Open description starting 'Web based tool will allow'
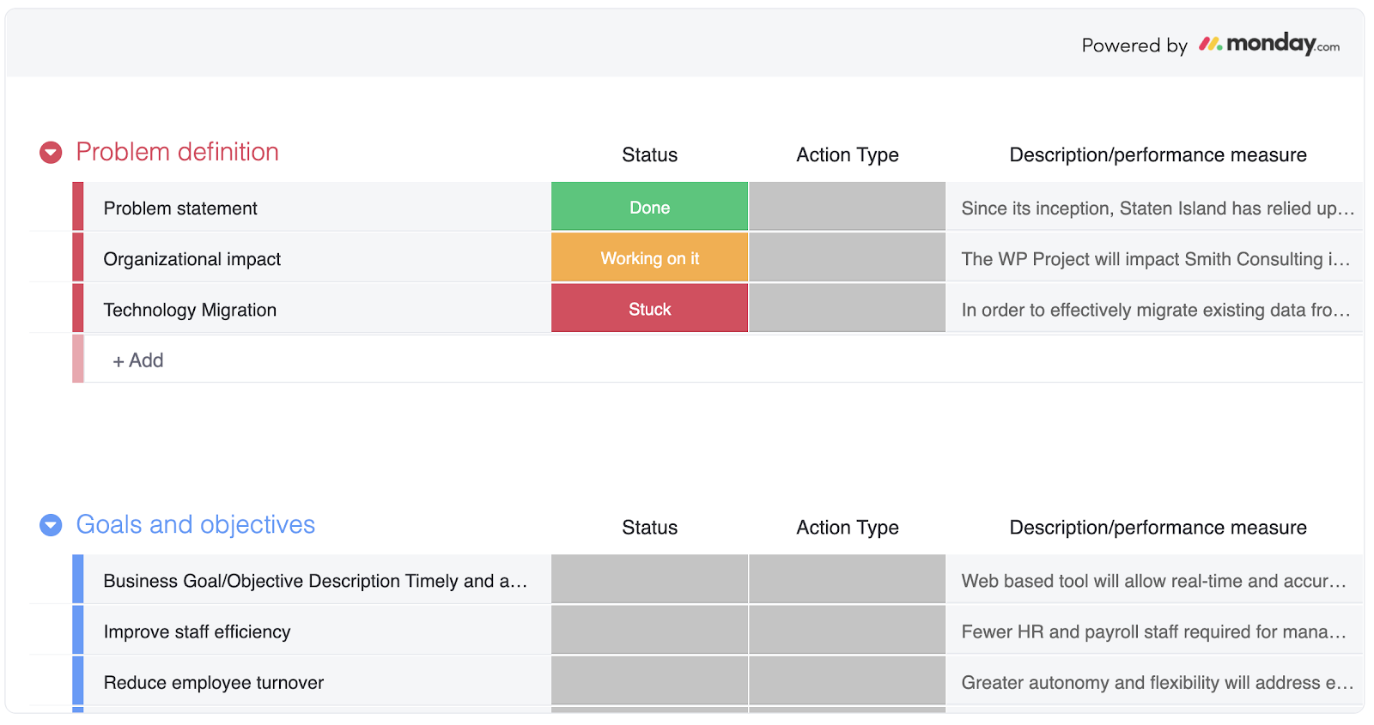This screenshot has width=1374, height=725. pos(1154,581)
